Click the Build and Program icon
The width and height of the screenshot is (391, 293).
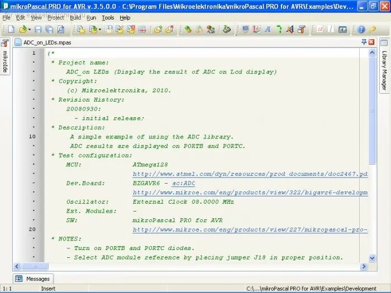(x=211, y=30)
